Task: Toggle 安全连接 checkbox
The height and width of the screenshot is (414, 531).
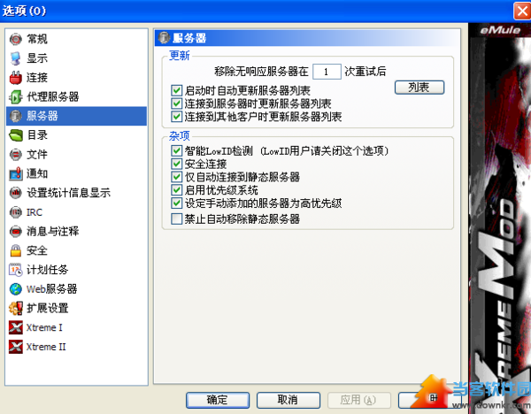Action: click(176, 164)
